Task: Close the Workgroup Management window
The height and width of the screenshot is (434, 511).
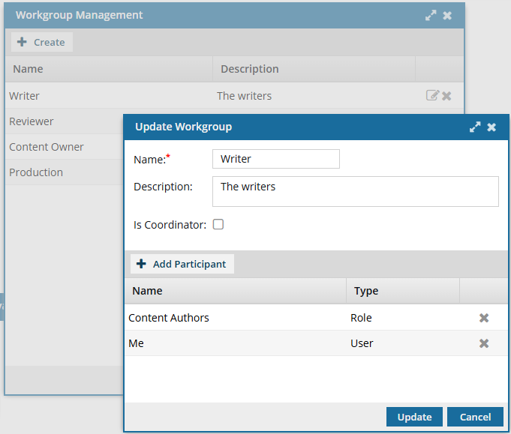Action: point(447,15)
